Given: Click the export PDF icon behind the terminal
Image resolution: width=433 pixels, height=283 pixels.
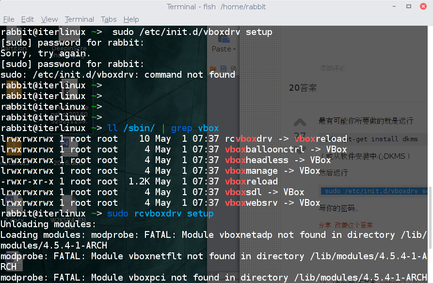Looking at the screenshot, I should (x=233, y=68).
